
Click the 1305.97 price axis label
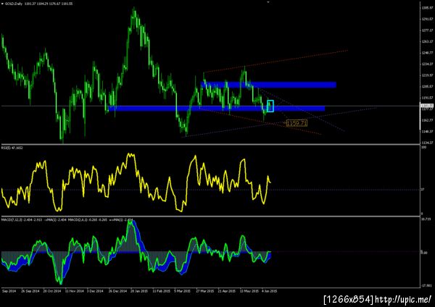point(428,8)
